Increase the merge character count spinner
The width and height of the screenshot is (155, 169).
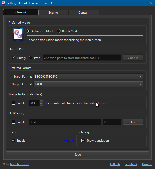click(x=41, y=102)
